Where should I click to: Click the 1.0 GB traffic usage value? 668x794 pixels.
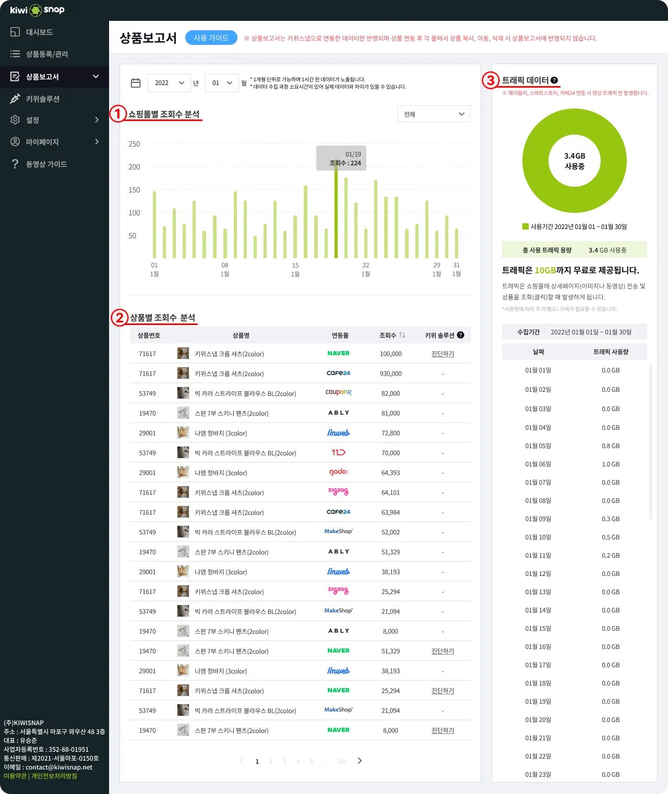click(611, 464)
